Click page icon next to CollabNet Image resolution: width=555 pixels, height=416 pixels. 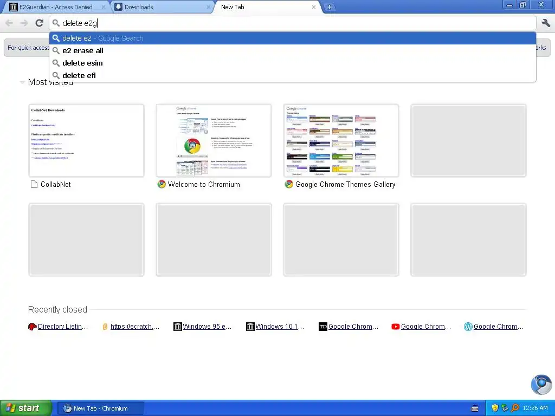[34, 184]
